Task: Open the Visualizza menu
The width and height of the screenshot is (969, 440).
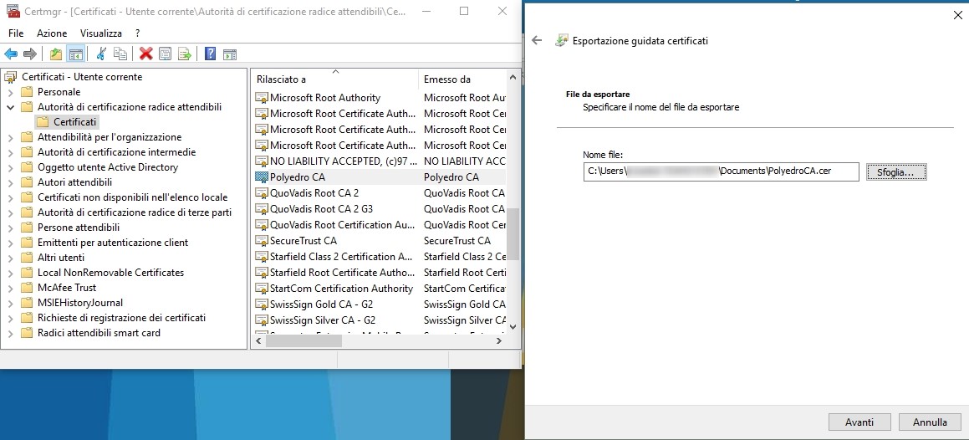Action: [101, 33]
